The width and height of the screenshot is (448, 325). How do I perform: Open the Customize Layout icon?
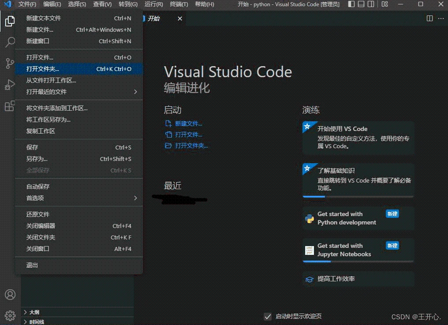coord(385,4)
